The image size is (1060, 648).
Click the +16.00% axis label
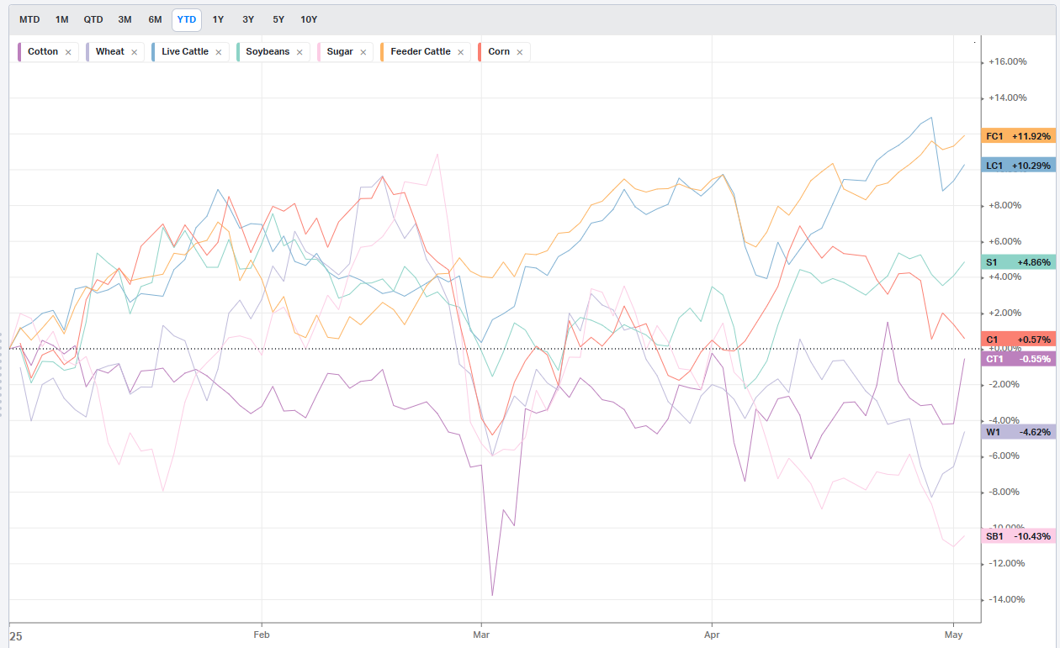[1008, 62]
